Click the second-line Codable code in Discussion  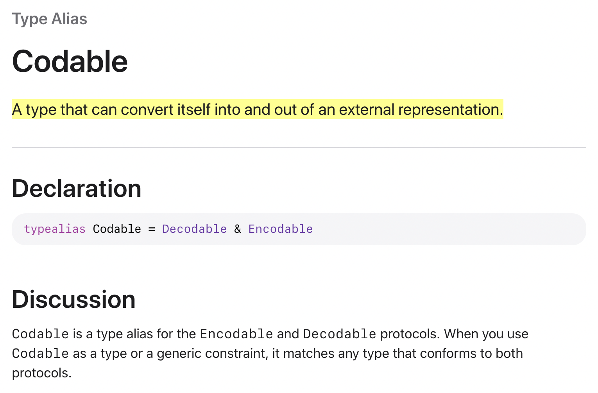tap(41, 354)
